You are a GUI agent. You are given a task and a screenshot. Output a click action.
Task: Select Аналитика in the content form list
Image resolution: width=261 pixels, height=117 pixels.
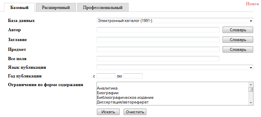(107, 88)
